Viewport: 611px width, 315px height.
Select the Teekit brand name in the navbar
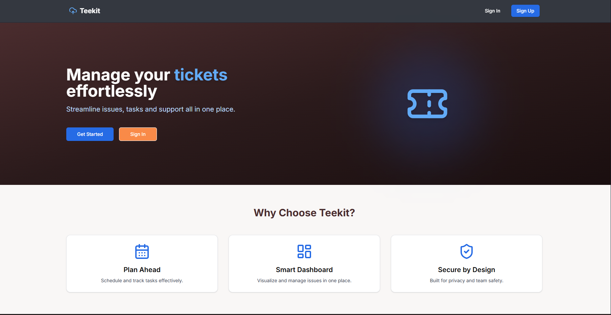[x=90, y=10]
